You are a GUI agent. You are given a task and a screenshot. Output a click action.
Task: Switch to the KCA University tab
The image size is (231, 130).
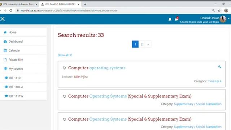click(x=18, y=4)
